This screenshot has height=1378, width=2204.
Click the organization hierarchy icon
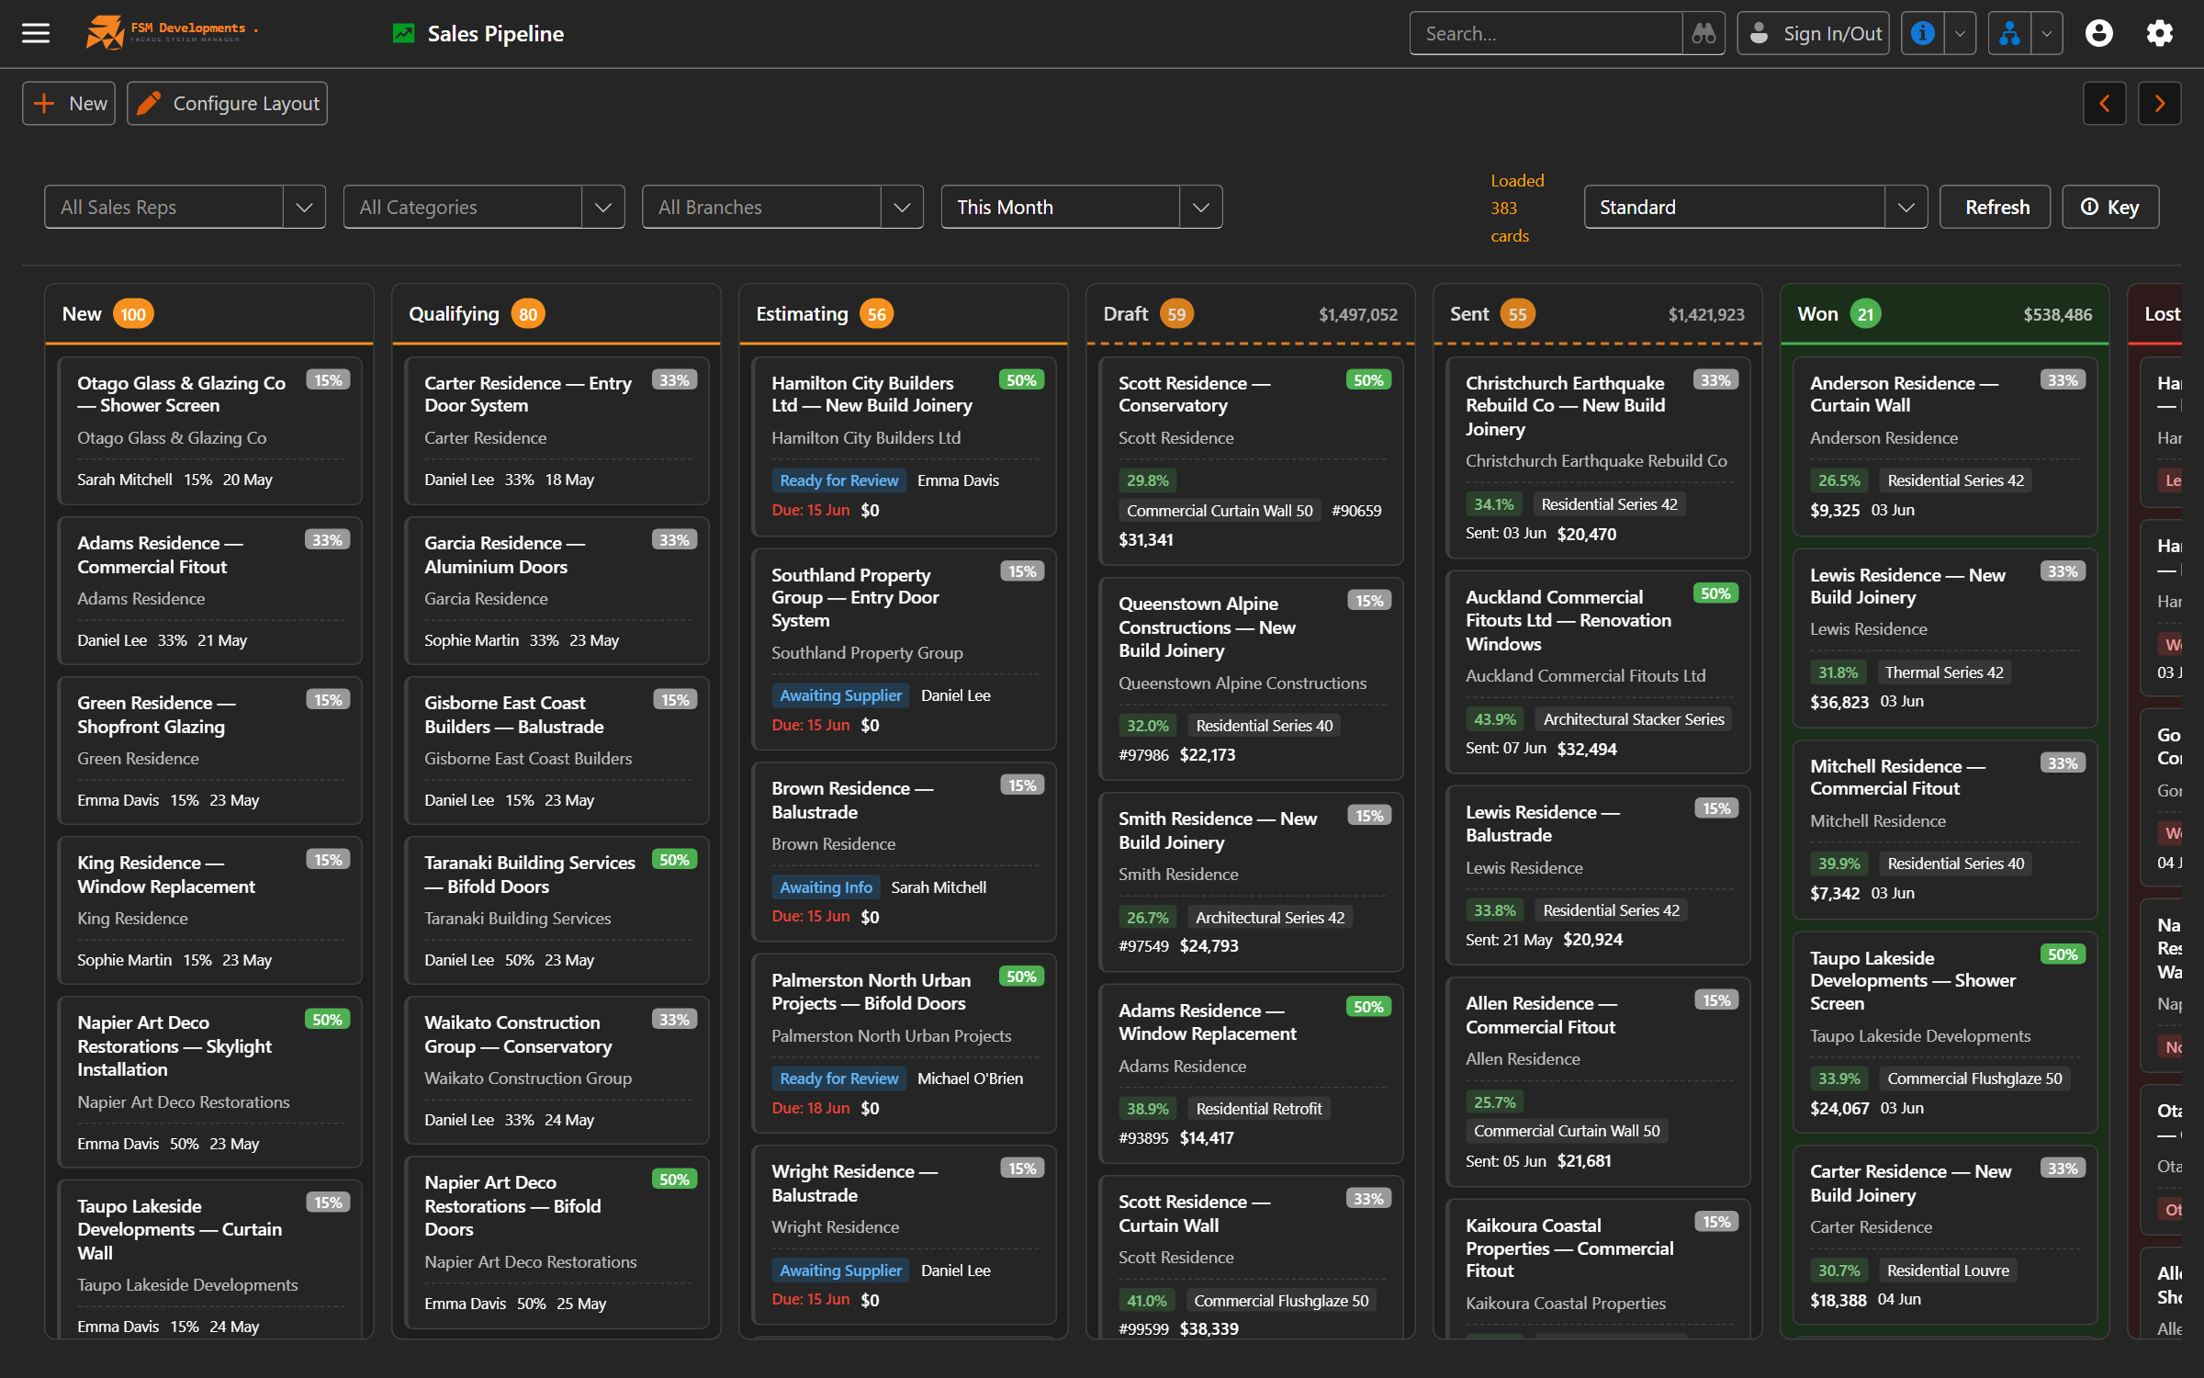click(2009, 34)
